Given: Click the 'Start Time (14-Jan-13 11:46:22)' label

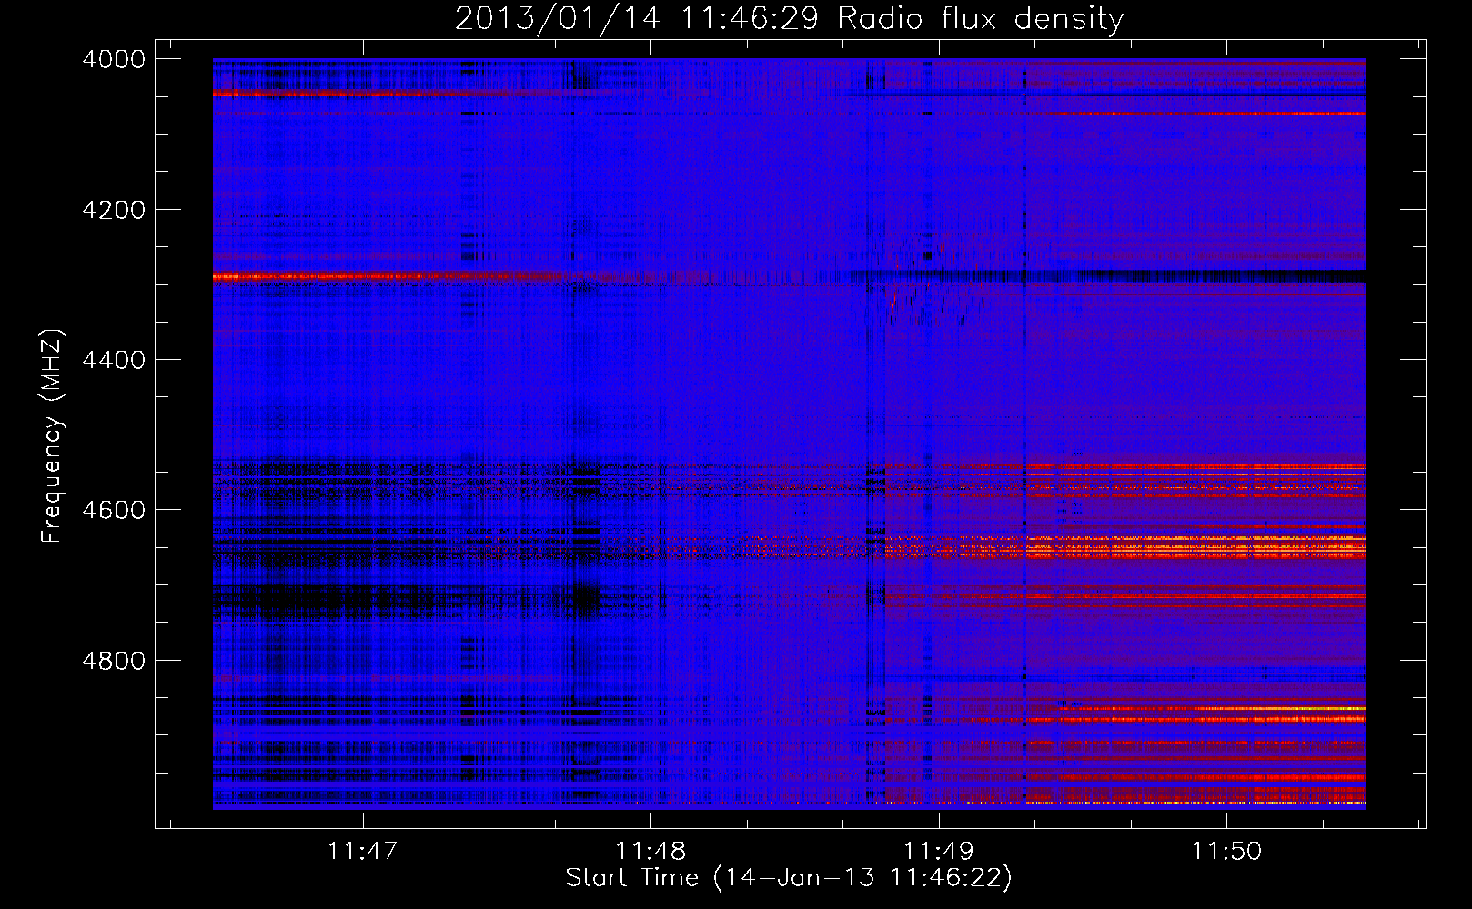Looking at the screenshot, I should (x=789, y=878).
